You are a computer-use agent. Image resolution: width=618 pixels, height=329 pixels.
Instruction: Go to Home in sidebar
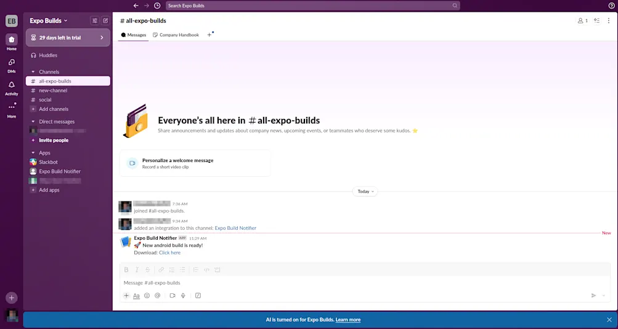coord(12,42)
